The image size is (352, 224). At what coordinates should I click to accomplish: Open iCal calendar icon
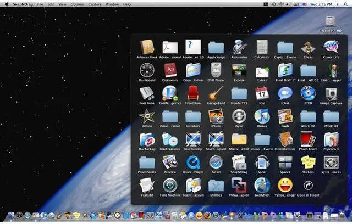[262, 93]
